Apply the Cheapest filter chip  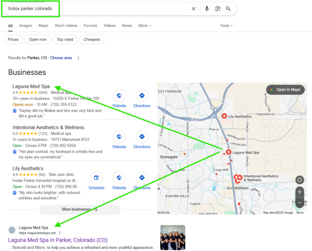(x=92, y=39)
